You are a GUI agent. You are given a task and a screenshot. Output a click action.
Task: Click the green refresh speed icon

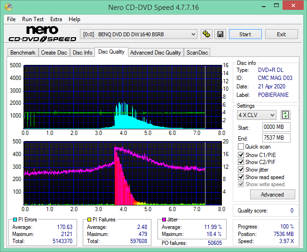[x=285, y=115]
